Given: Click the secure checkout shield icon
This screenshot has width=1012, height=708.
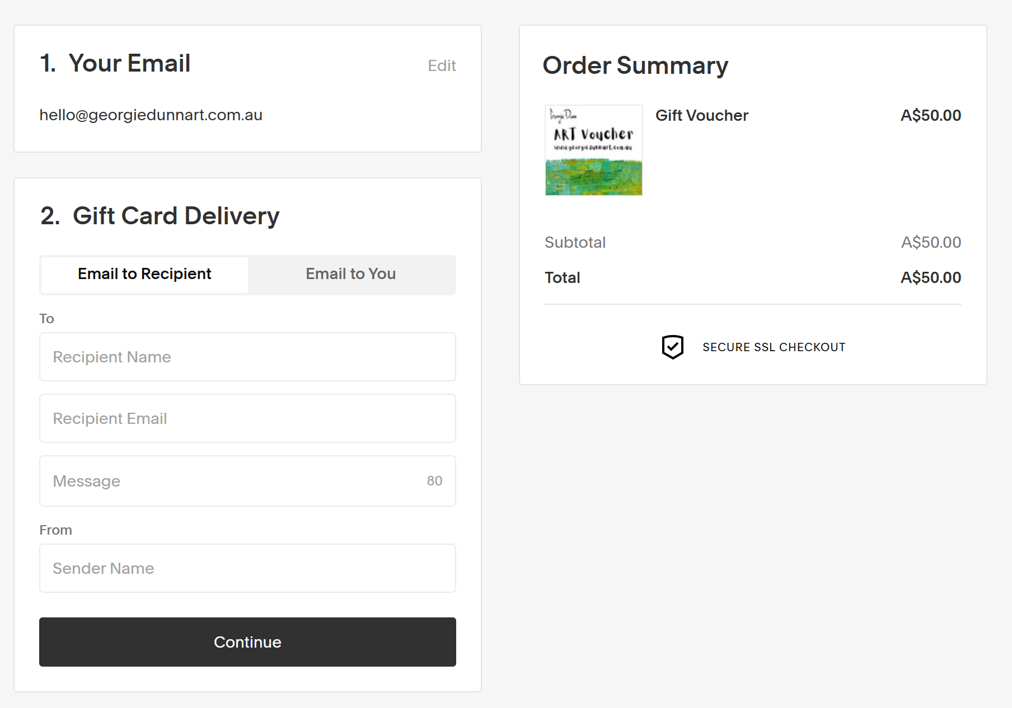Looking at the screenshot, I should pyautogui.click(x=672, y=347).
